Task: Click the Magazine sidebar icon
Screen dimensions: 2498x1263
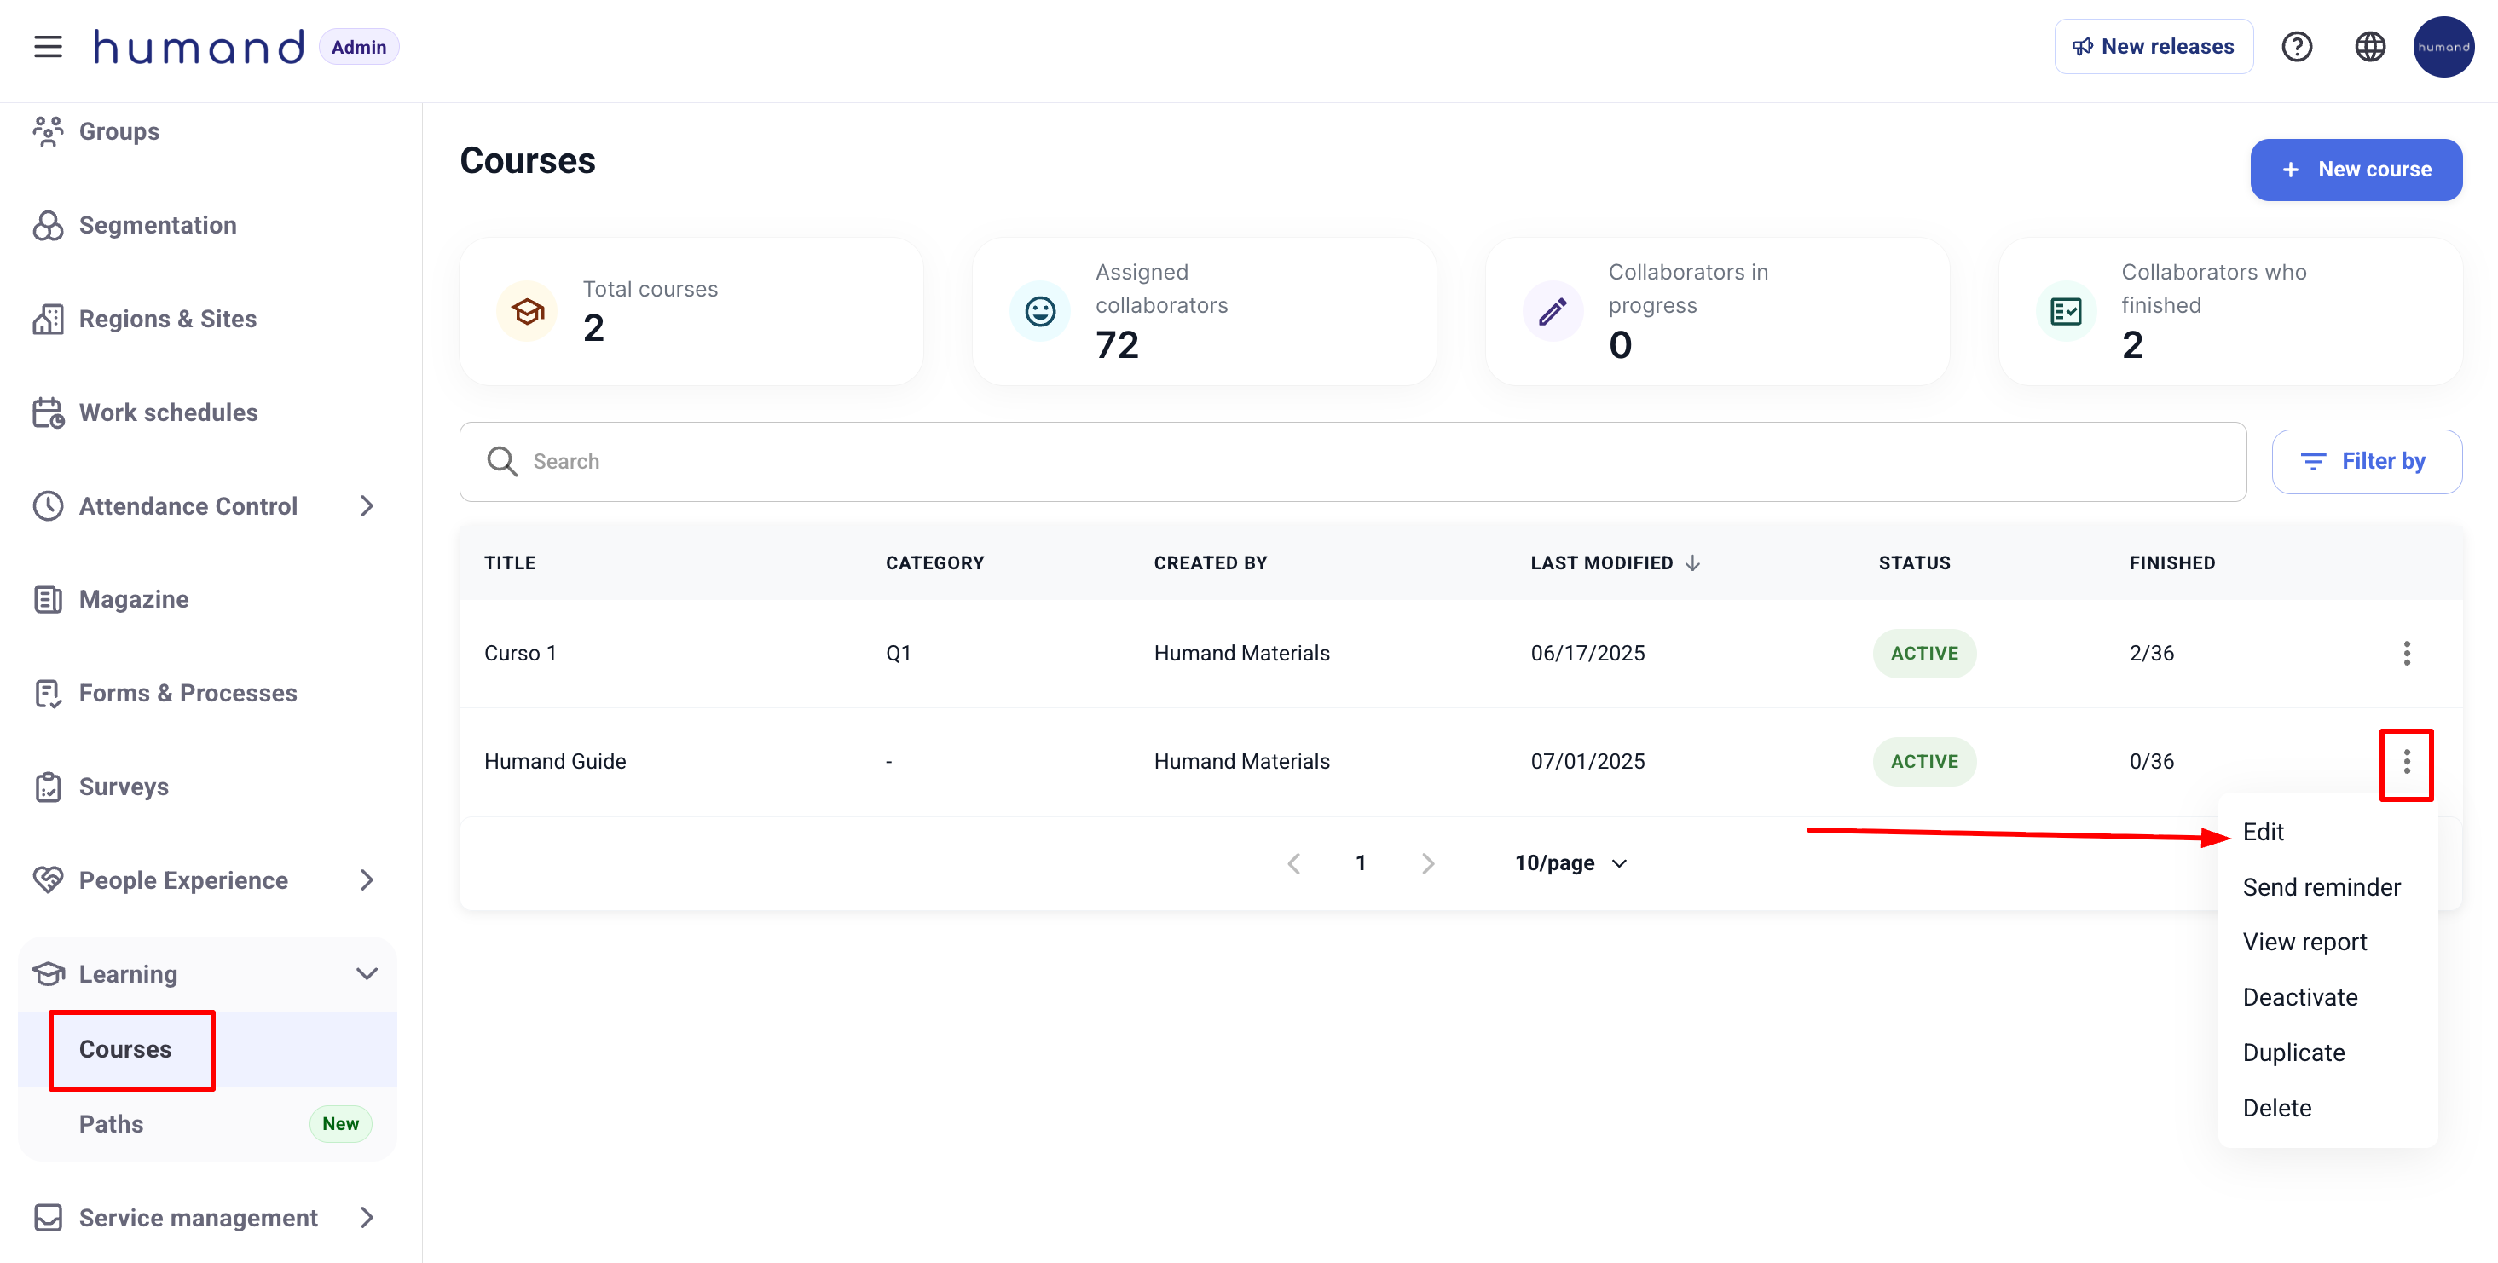Action: click(x=48, y=600)
